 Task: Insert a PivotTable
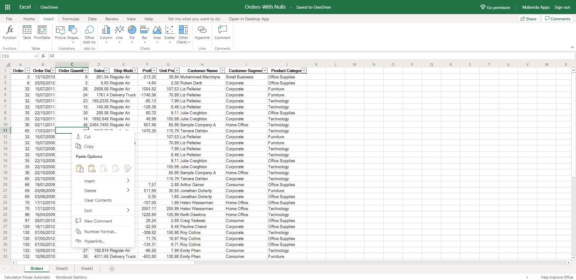(x=42, y=33)
